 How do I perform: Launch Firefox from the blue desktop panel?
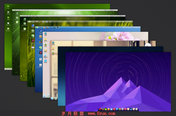pyautogui.click(x=48, y=27)
